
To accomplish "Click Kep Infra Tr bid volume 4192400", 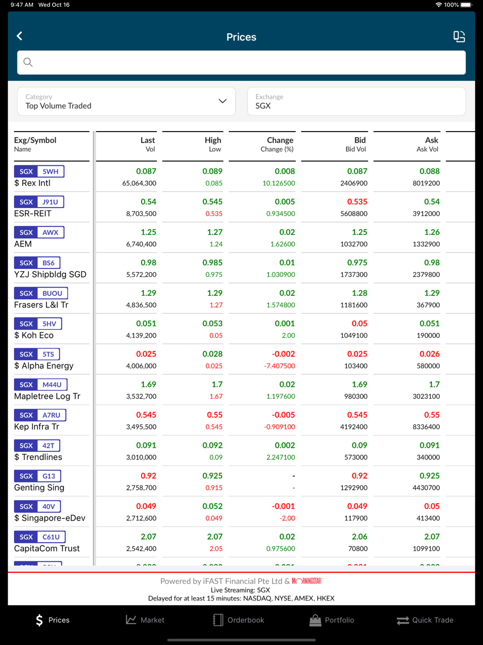I will click(x=354, y=427).
